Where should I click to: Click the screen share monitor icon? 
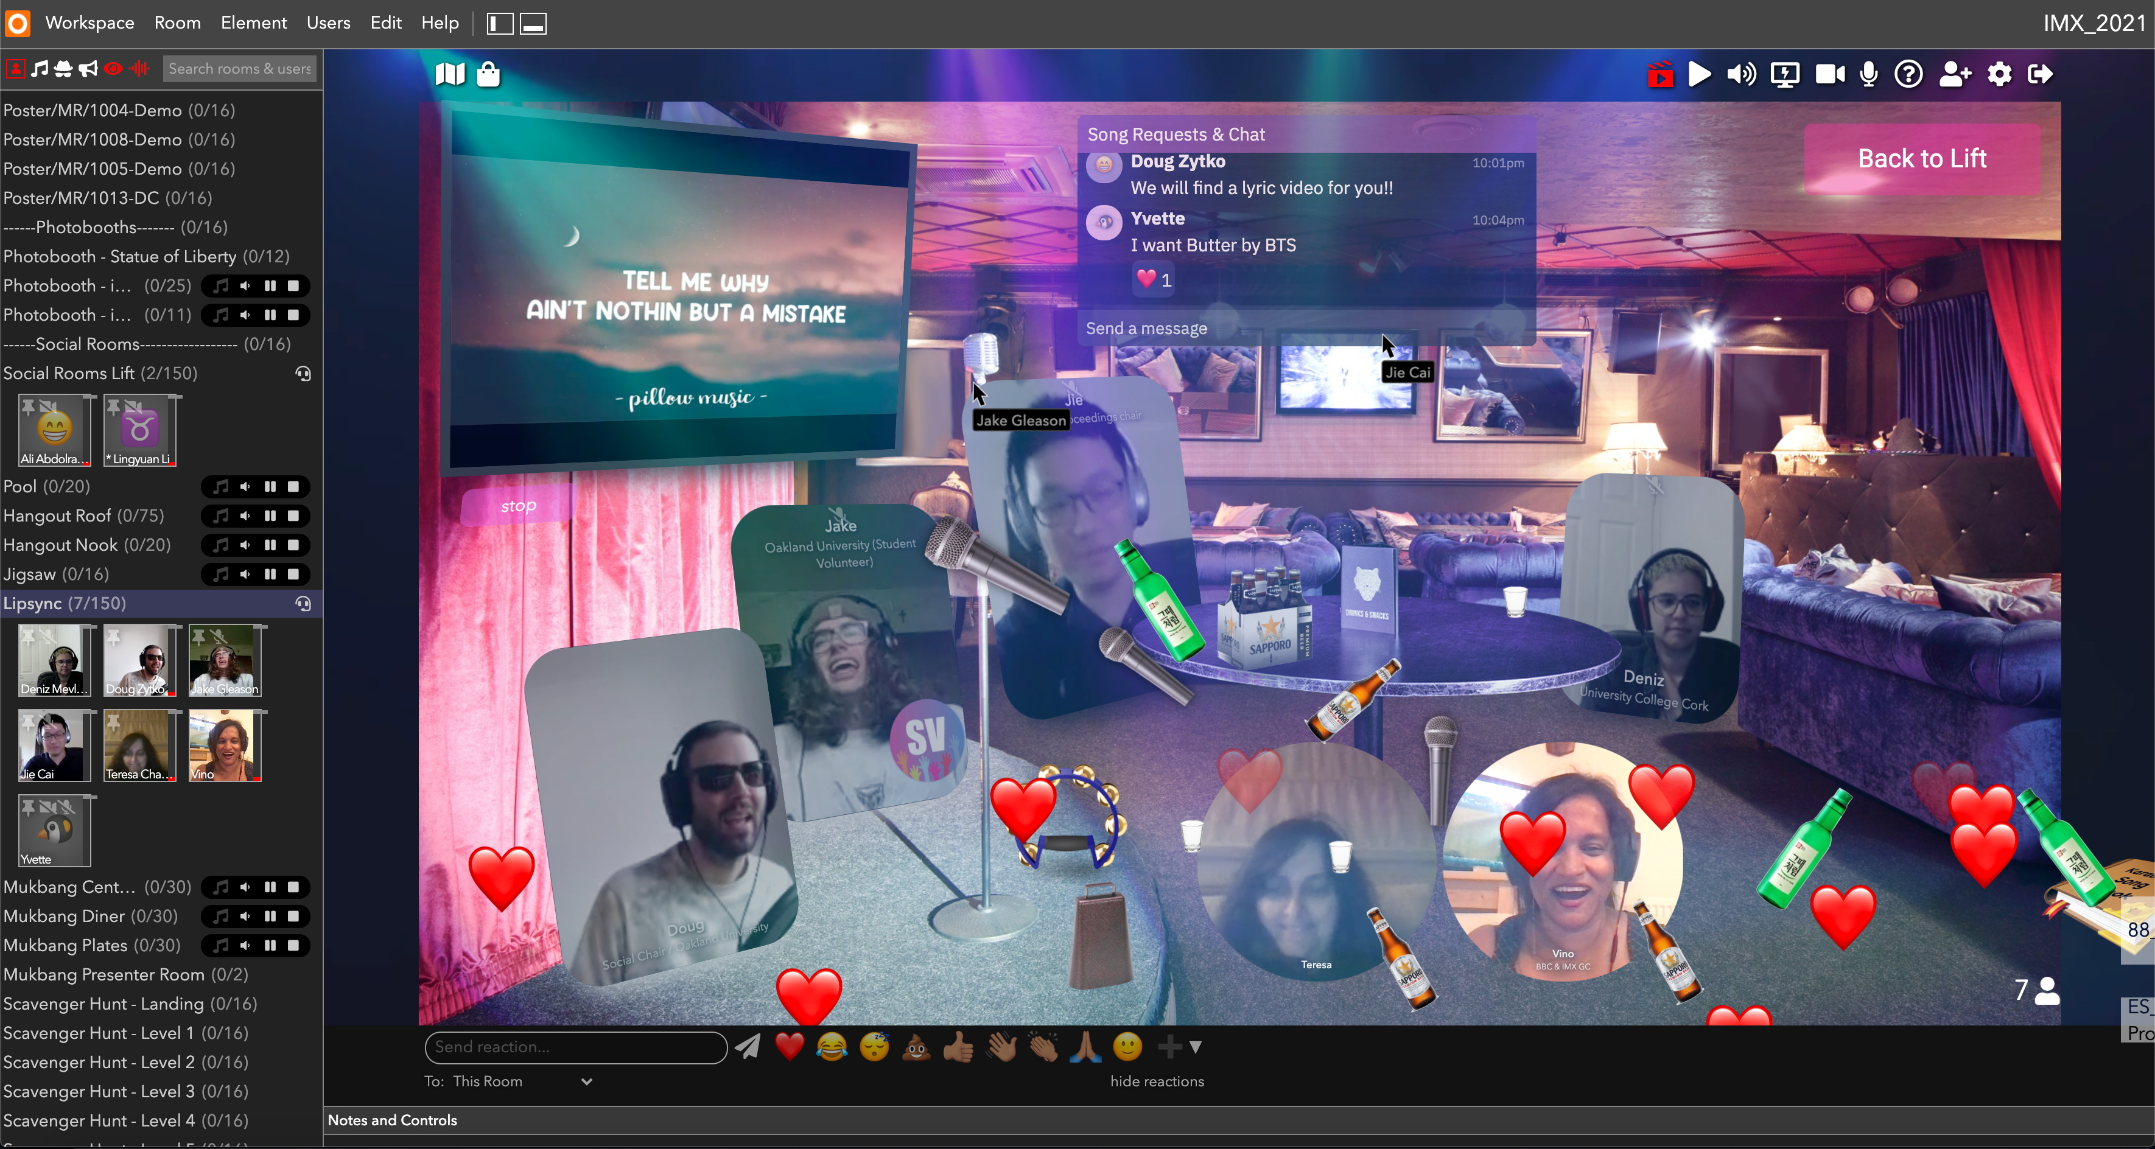point(1784,74)
